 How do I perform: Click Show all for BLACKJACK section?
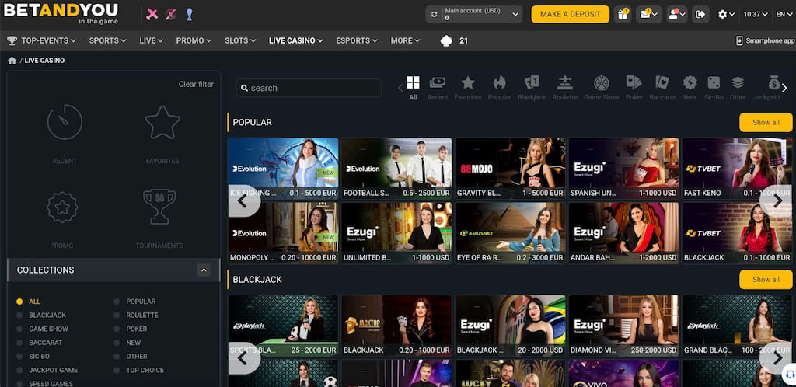[766, 280]
